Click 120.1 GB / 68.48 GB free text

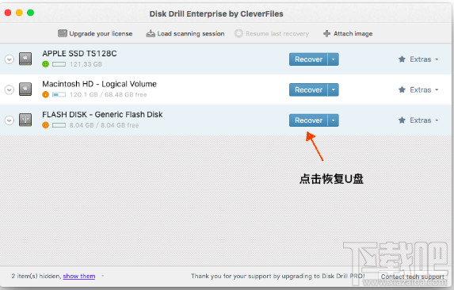pos(108,94)
